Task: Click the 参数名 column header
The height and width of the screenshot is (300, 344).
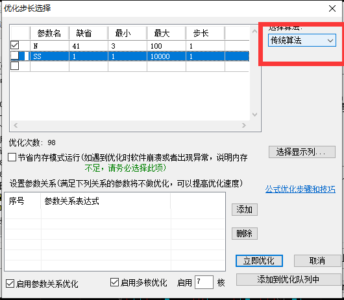Action: pyautogui.click(x=49, y=33)
